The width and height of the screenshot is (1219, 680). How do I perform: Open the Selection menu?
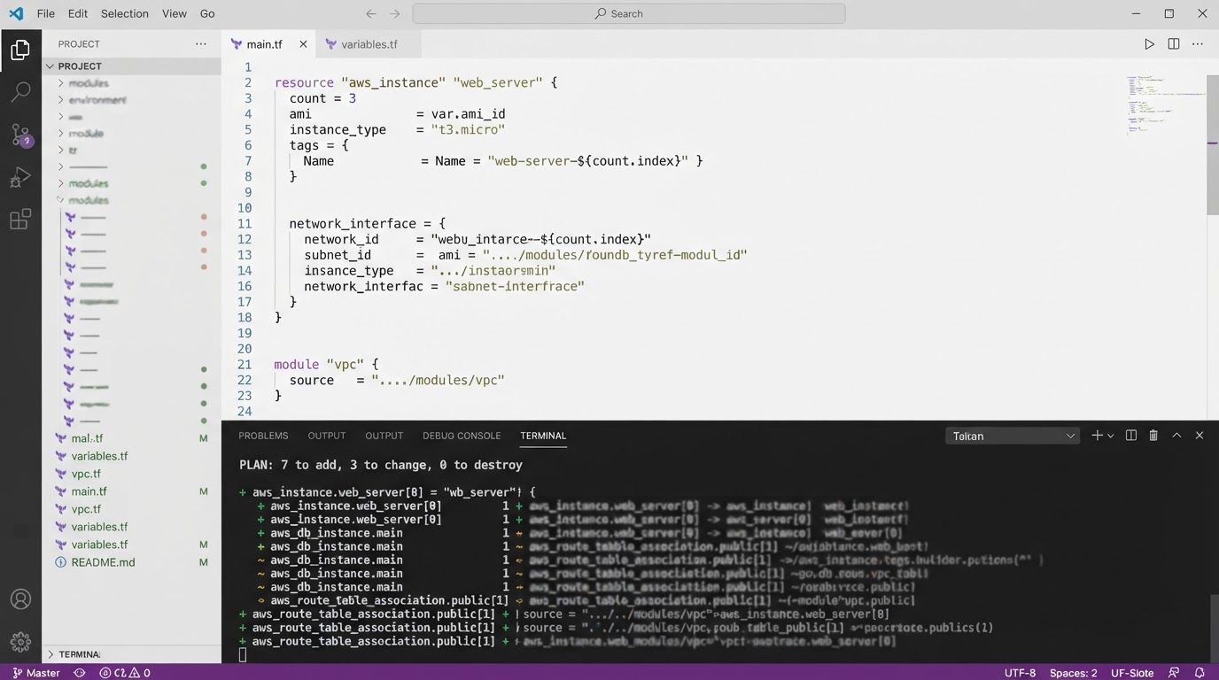click(x=125, y=13)
